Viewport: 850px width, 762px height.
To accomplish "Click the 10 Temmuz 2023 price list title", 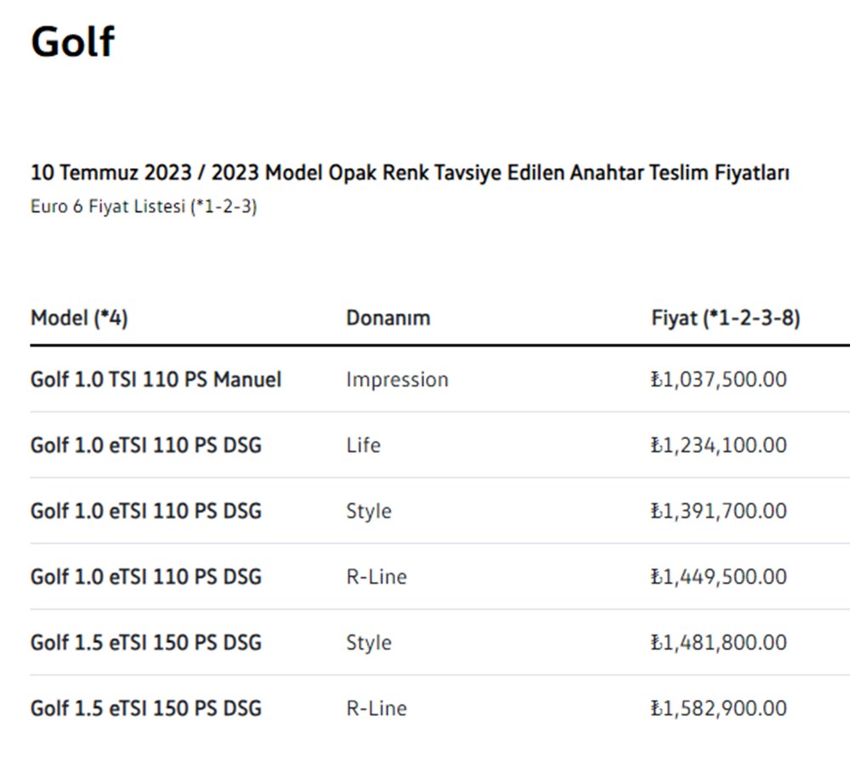I will point(410,173).
